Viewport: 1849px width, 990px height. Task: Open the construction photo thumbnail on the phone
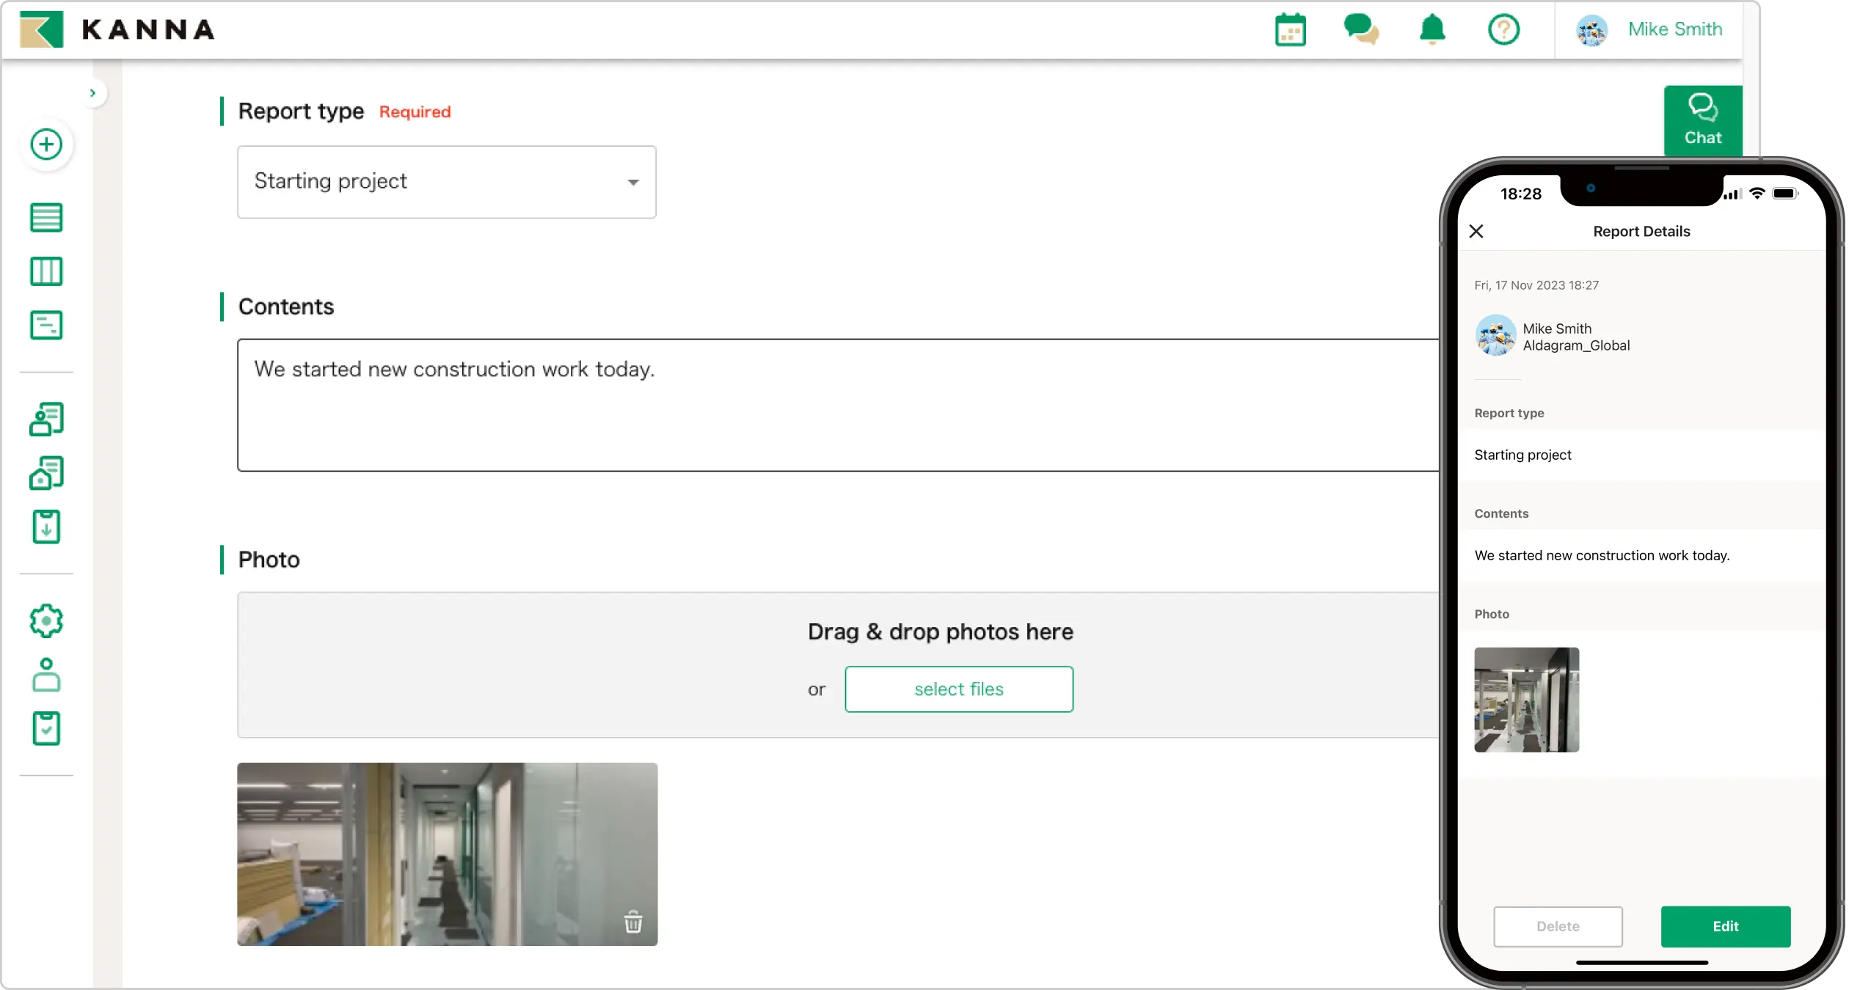tap(1527, 700)
